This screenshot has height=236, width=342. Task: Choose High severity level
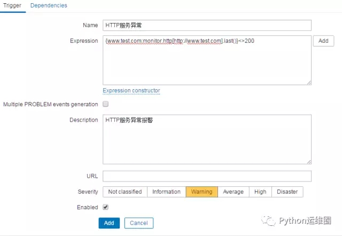pyautogui.click(x=260, y=192)
